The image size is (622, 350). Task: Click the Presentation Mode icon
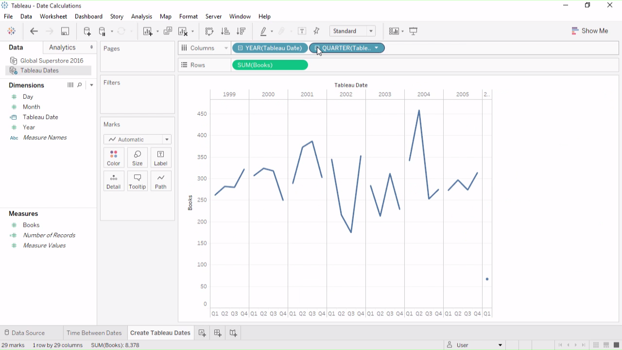click(x=414, y=31)
